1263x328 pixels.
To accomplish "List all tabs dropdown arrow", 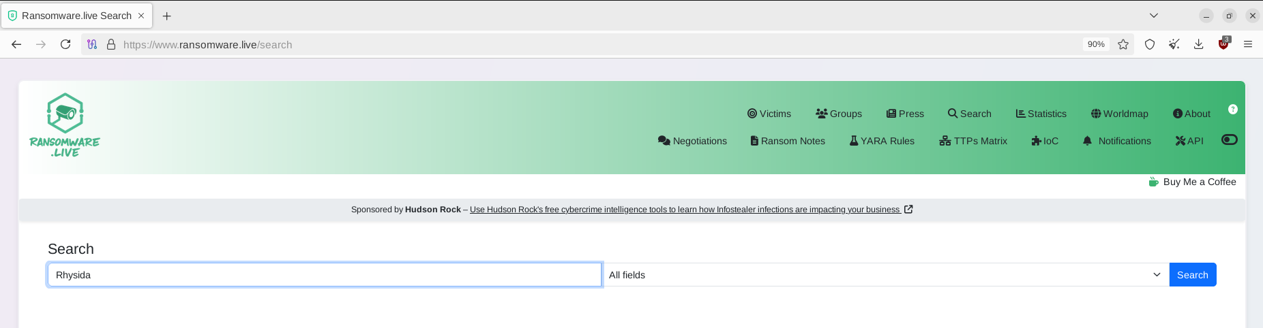I will pos(1154,16).
